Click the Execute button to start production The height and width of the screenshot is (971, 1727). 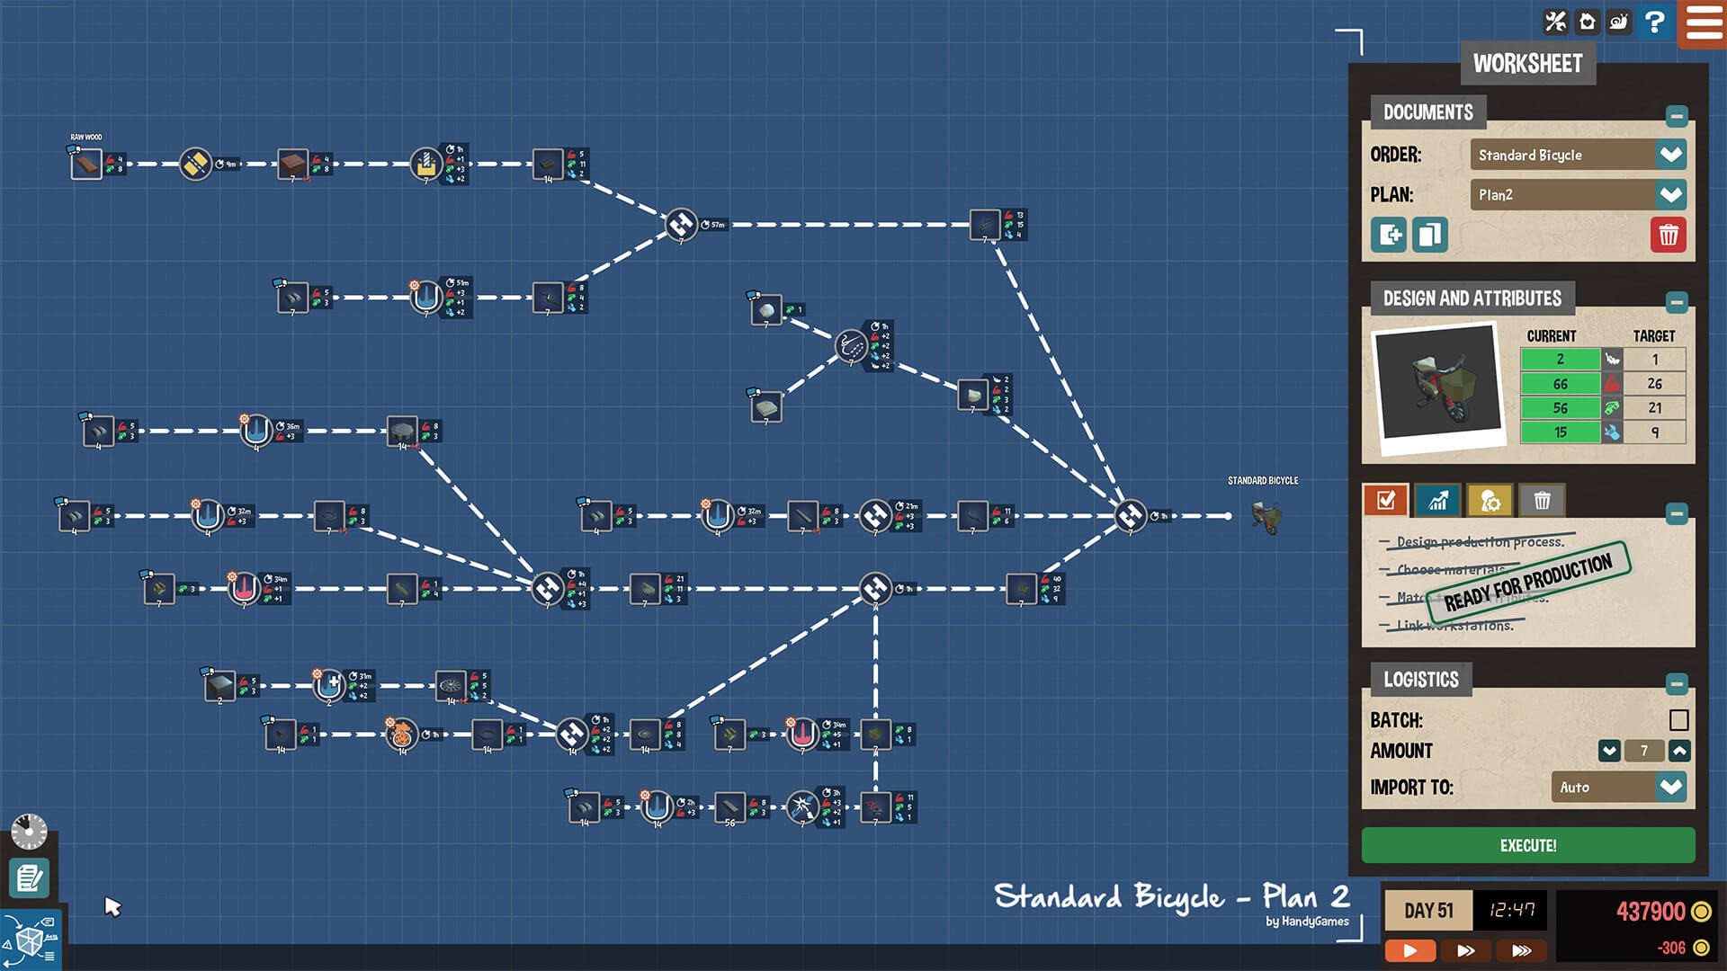tap(1530, 844)
